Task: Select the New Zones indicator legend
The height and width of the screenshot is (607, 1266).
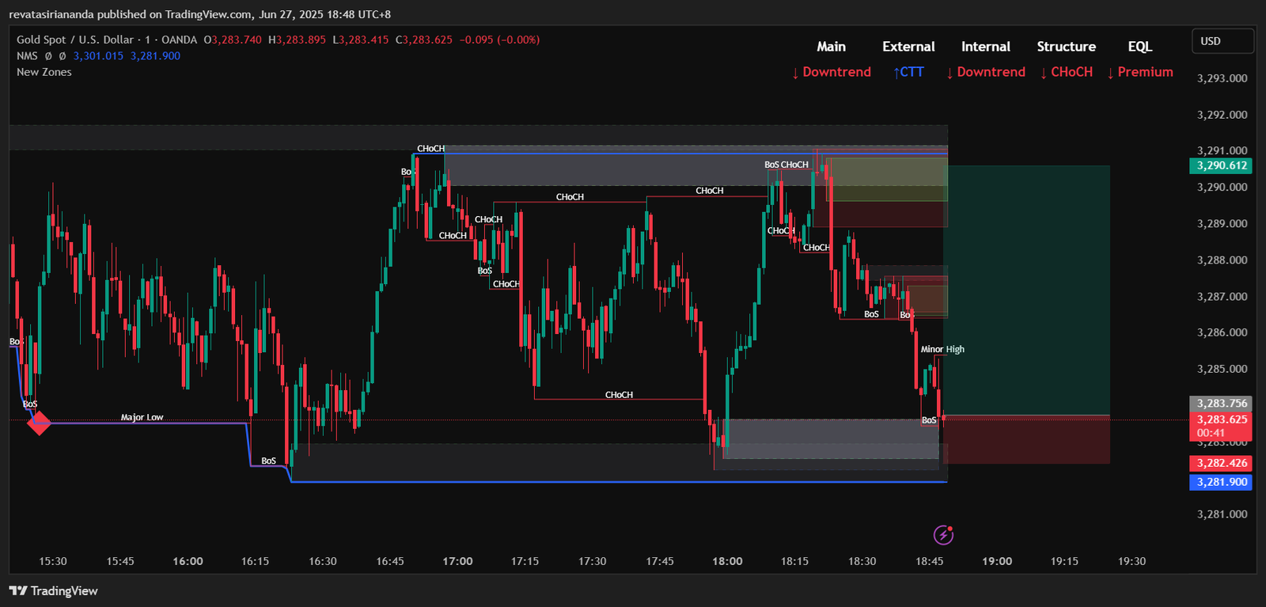Action: click(44, 72)
